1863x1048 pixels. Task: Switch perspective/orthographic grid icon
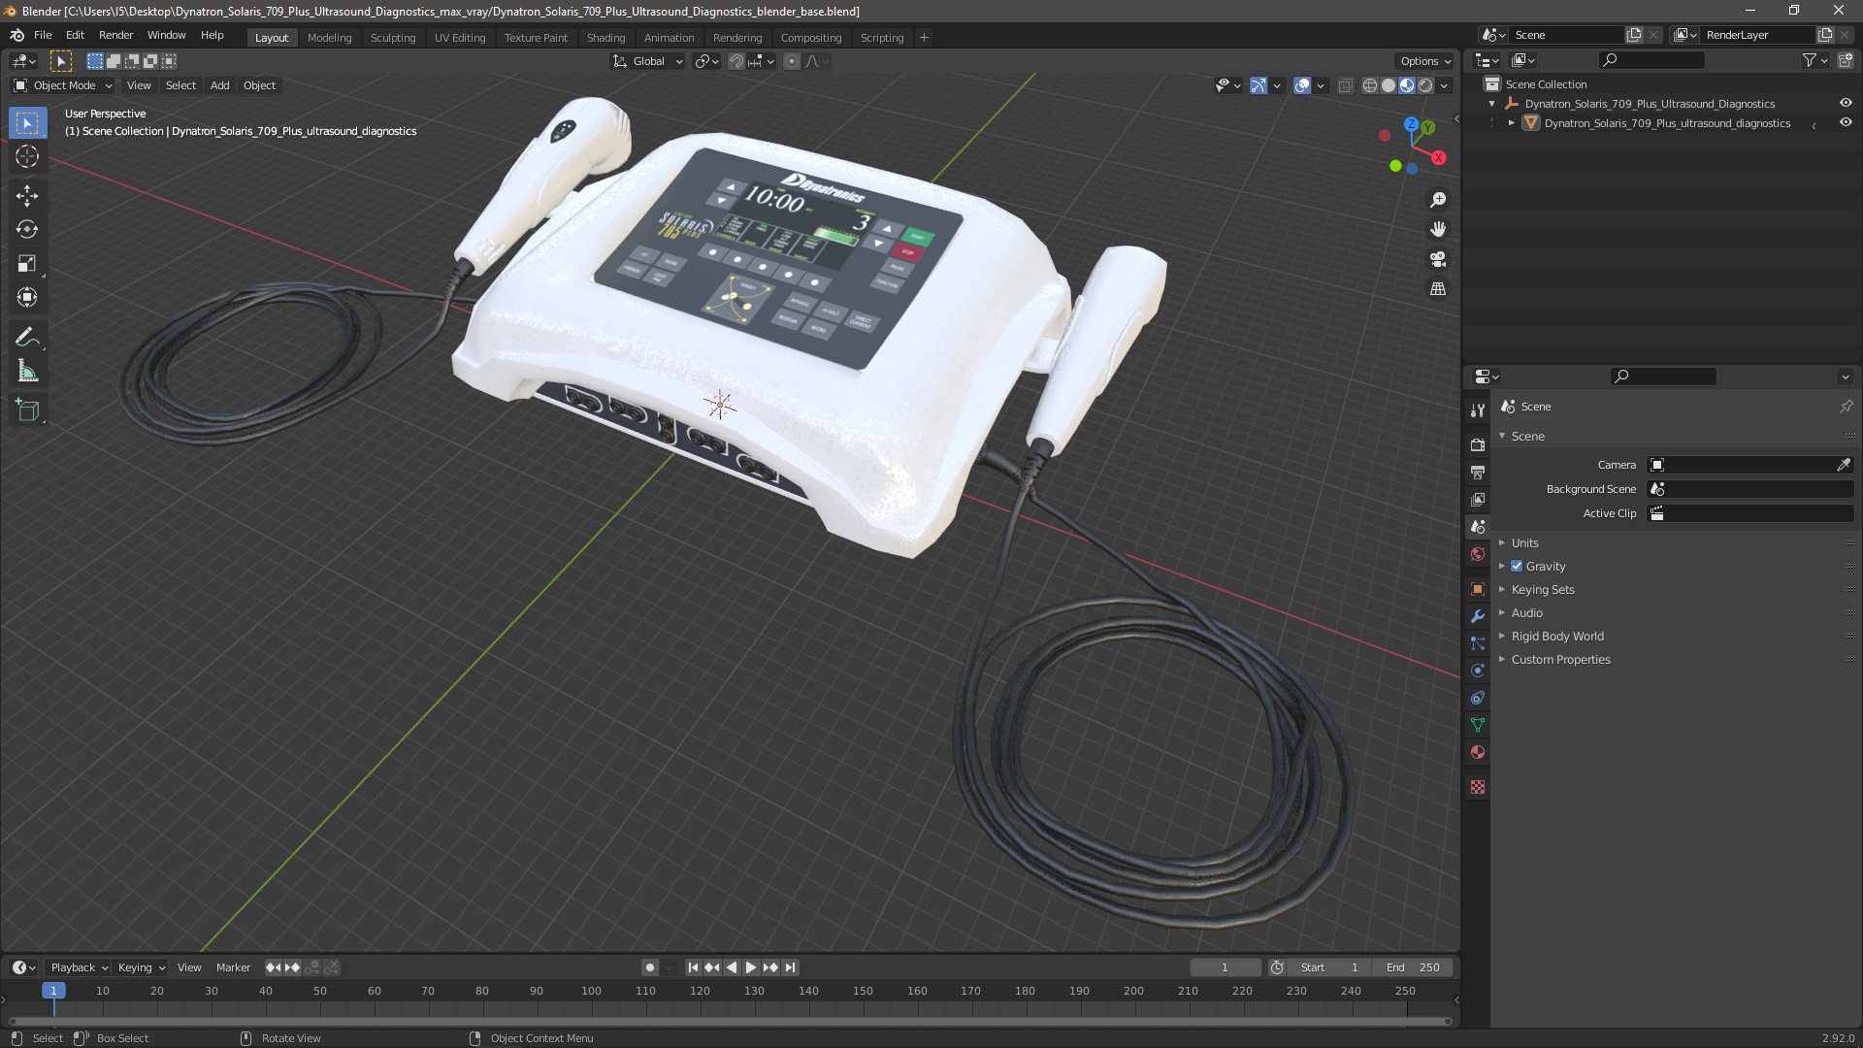[1438, 289]
